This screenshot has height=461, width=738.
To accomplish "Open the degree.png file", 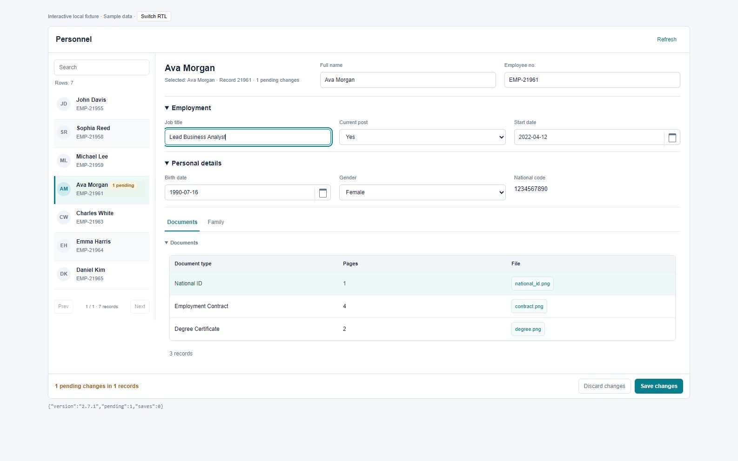I will (x=528, y=329).
